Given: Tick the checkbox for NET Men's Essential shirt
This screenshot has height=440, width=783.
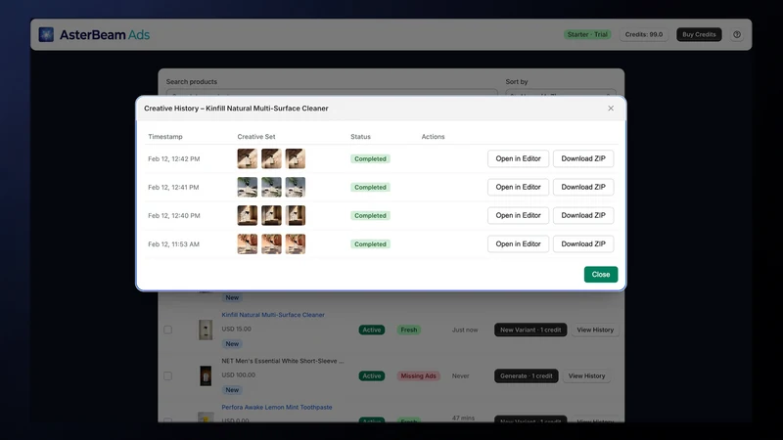Looking at the screenshot, I should [167, 375].
